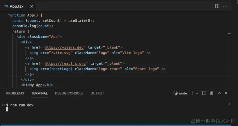Close the bottom panel

tap(226, 93)
